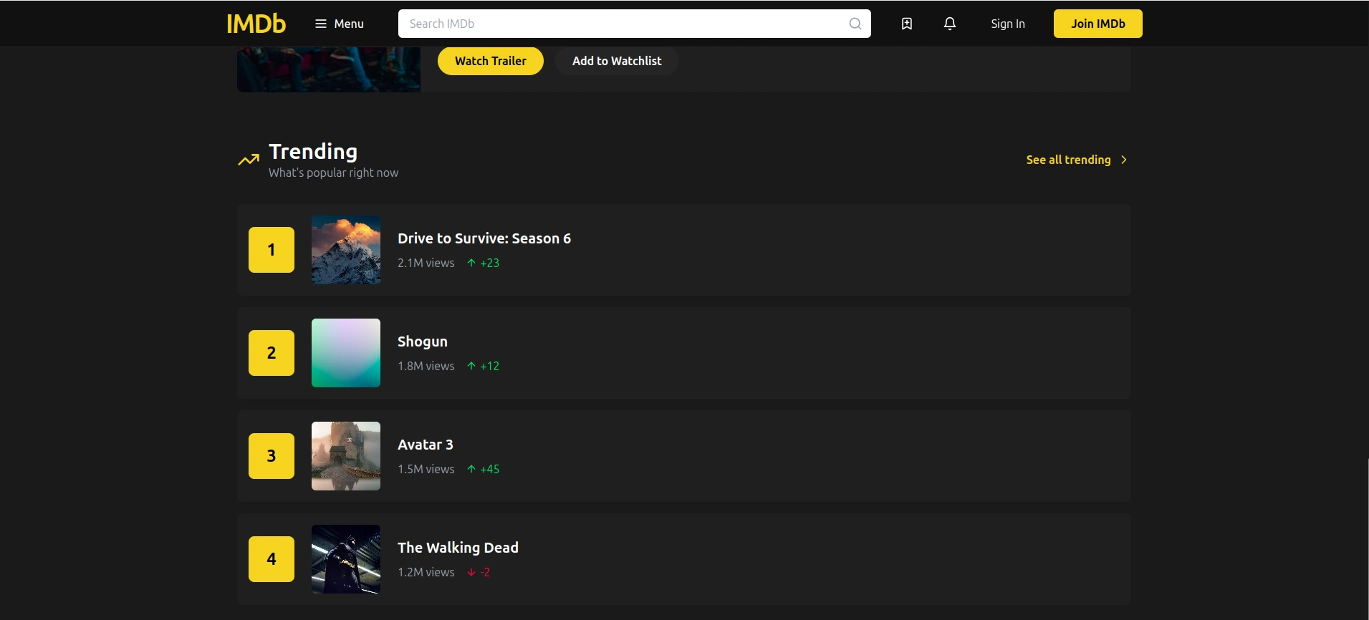
Task: Click the rank 4 badge
Action: (x=272, y=559)
